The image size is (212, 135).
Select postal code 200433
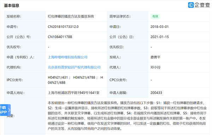pos(156,93)
